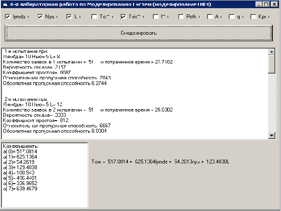Click inside the Коэффициенты list box
The width and height of the screenshot is (281, 211).
(45, 175)
